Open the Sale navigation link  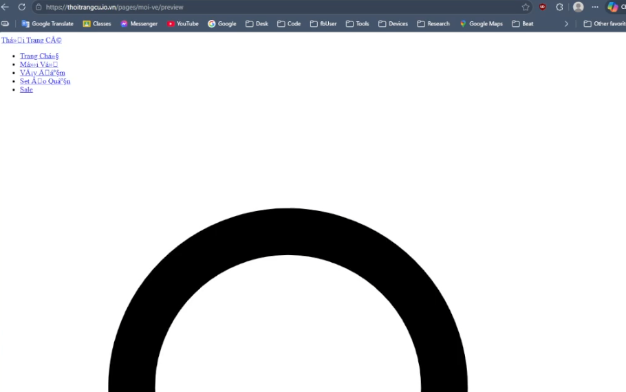click(x=26, y=89)
